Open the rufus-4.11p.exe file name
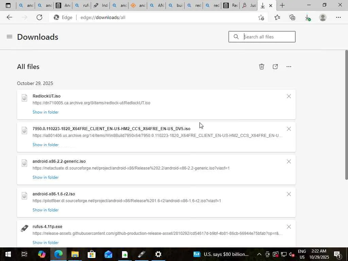Viewport: 348px width, 261px height. point(47,227)
